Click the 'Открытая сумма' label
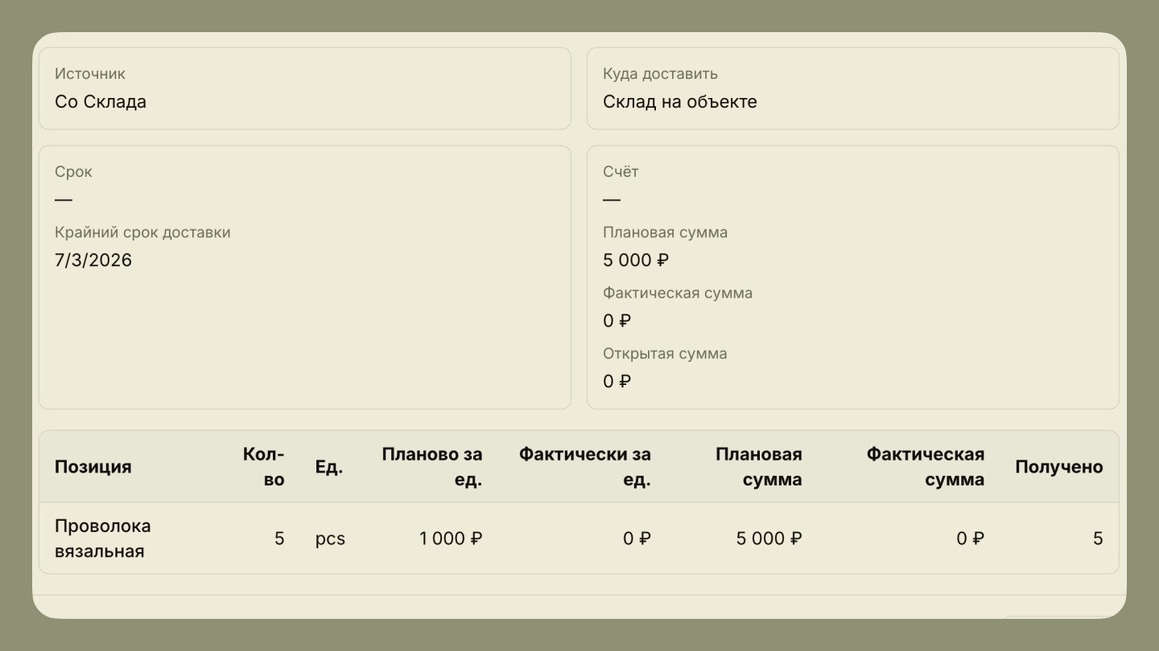 point(665,354)
